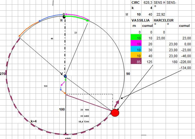Click the green colored cell
The width and height of the screenshot is (195, 139).
pos(136,38)
